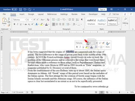Image resolution: width=135 pixels, height=101 pixels.
Task: Click the proofing check icon in status bar
Action: coord(27,92)
